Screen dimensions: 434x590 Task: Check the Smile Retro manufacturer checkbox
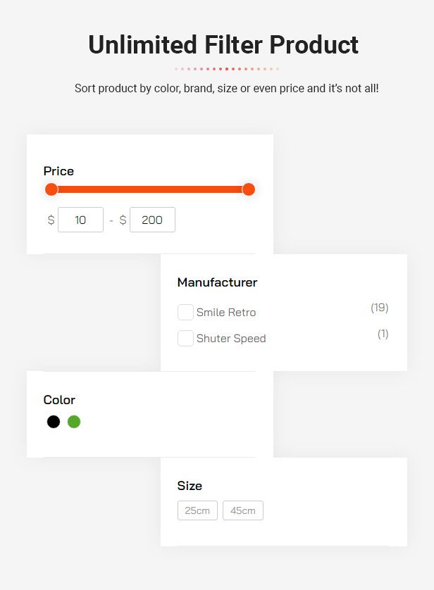185,313
